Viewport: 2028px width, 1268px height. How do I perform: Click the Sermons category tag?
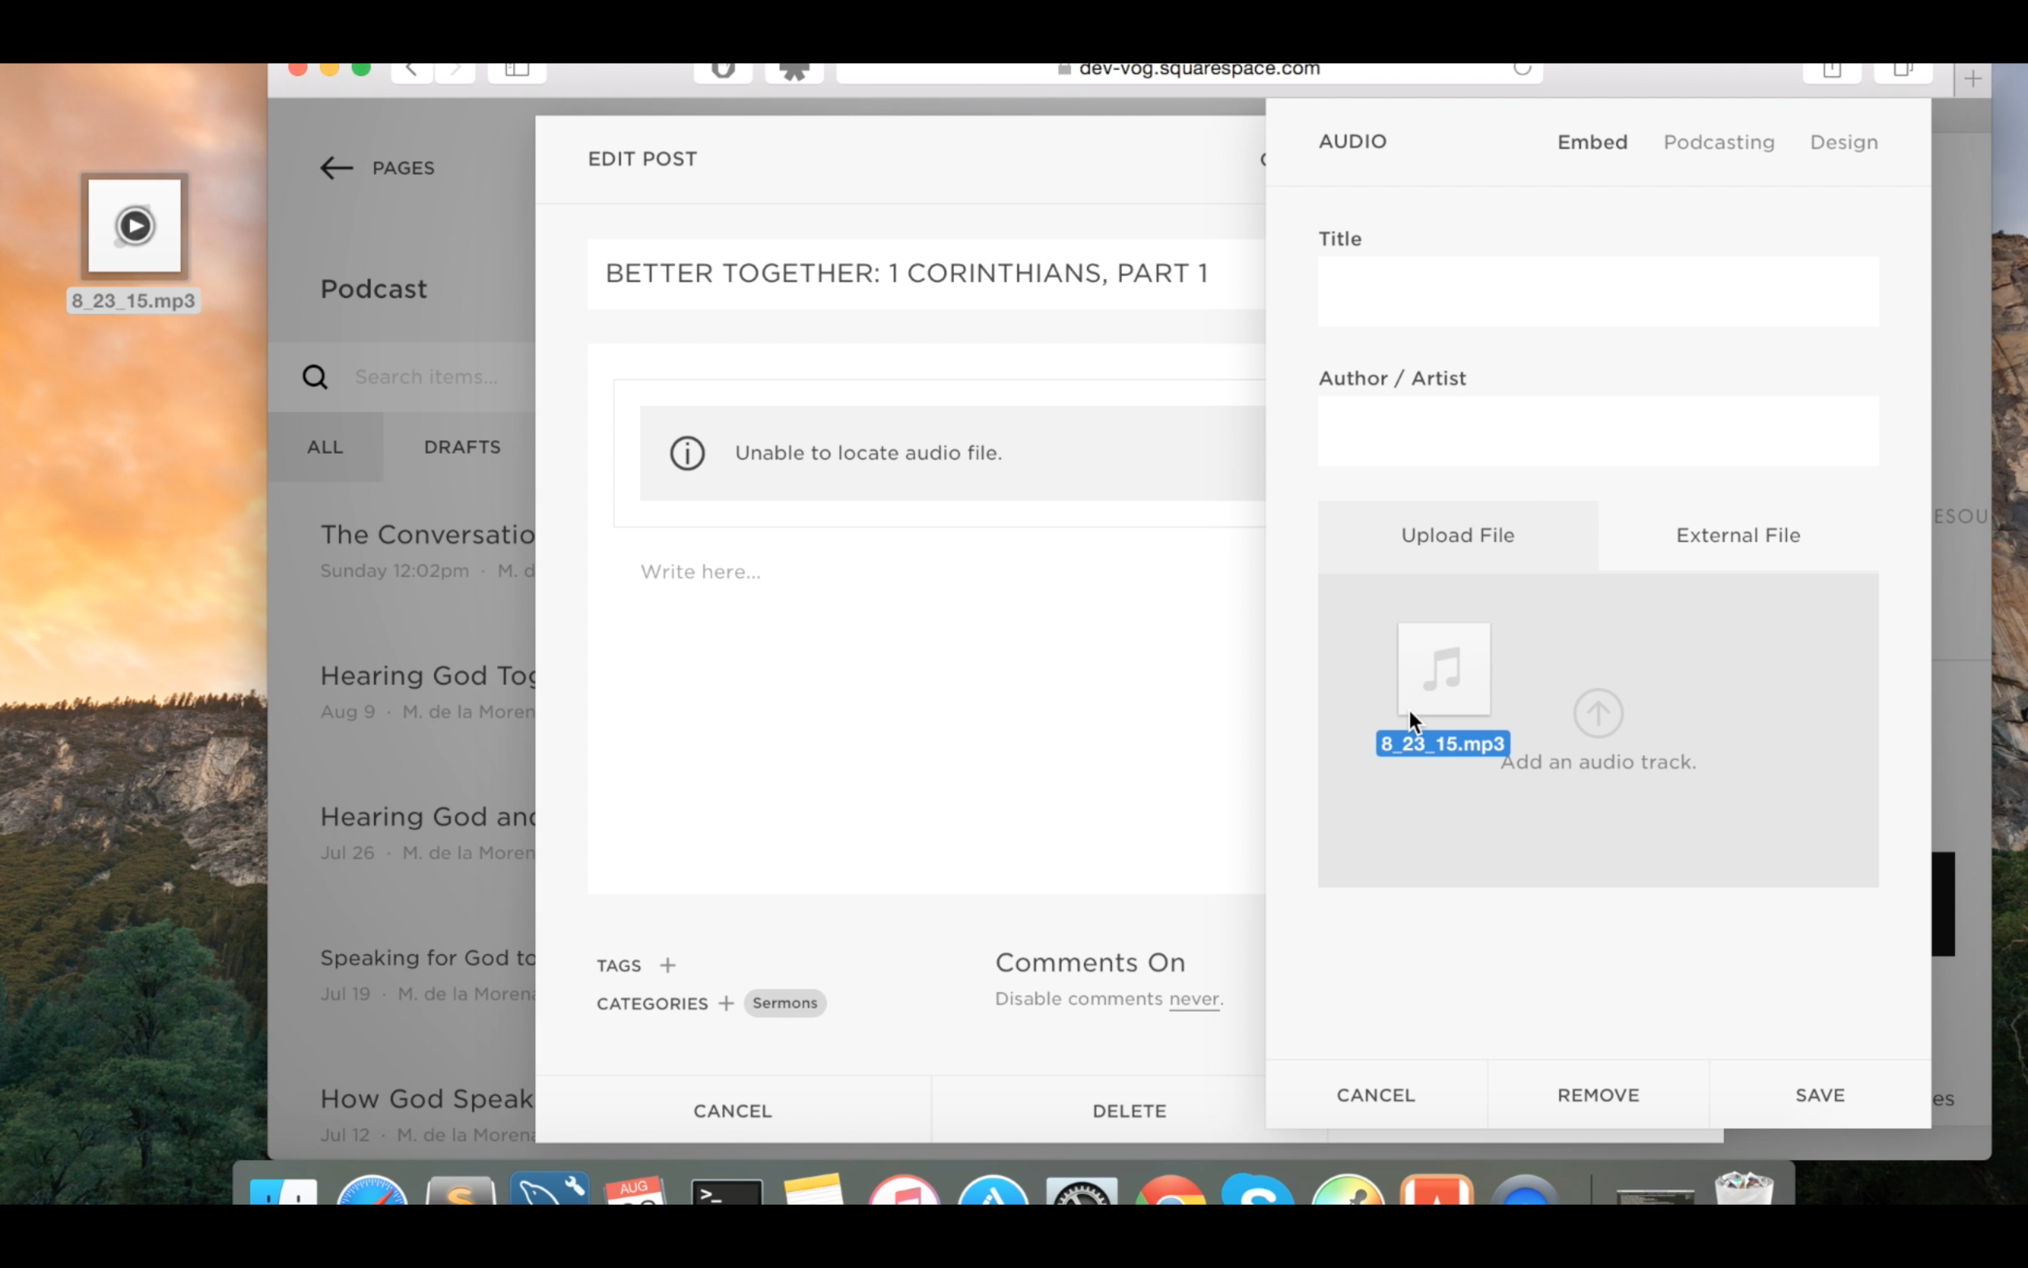(784, 1003)
